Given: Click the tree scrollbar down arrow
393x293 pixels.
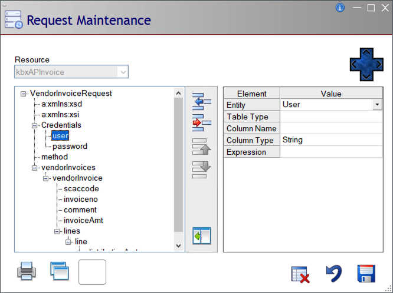Looking at the screenshot, I should click(179, 246).
